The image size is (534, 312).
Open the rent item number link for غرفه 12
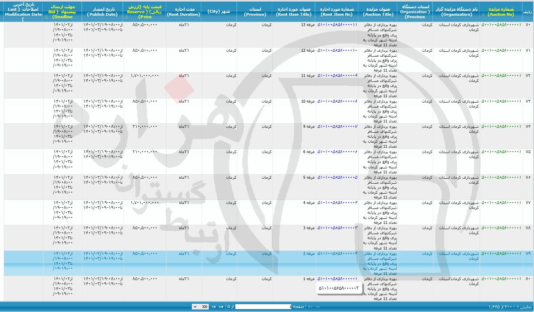tap(337, 50)
